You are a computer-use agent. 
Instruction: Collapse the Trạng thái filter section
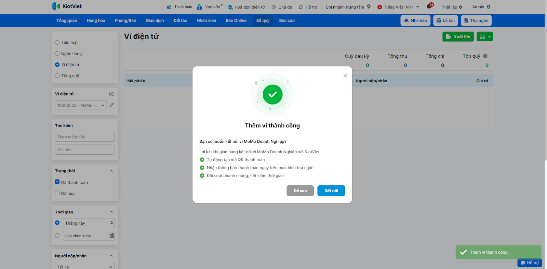(x=111, y=171)
